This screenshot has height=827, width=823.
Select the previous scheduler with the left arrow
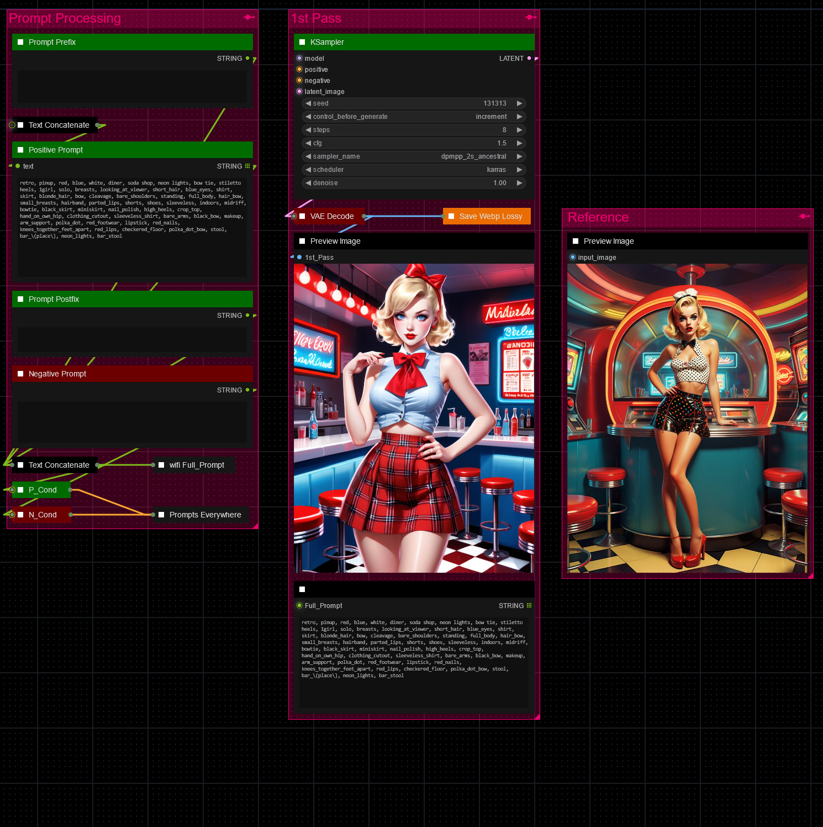308,170
